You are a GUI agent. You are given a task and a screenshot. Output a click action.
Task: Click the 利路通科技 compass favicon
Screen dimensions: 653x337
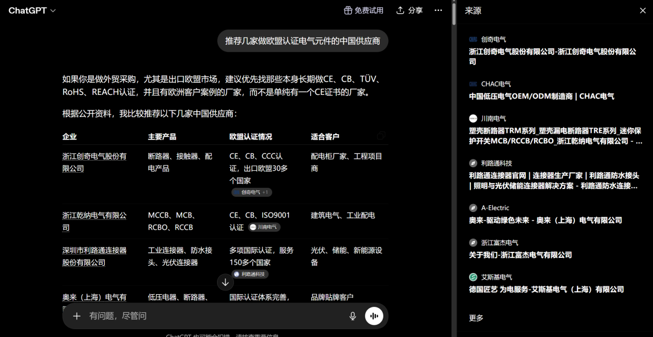pyautogui.click(x=473, y=163)
